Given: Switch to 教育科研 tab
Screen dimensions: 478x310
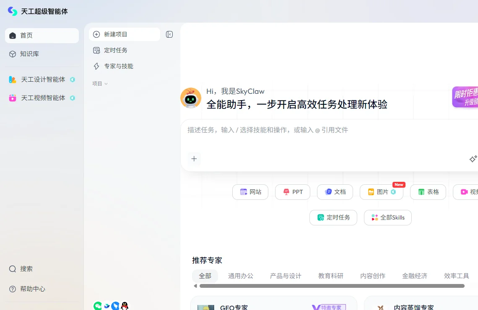Looking at the screenshot, I should click(331, 276).
